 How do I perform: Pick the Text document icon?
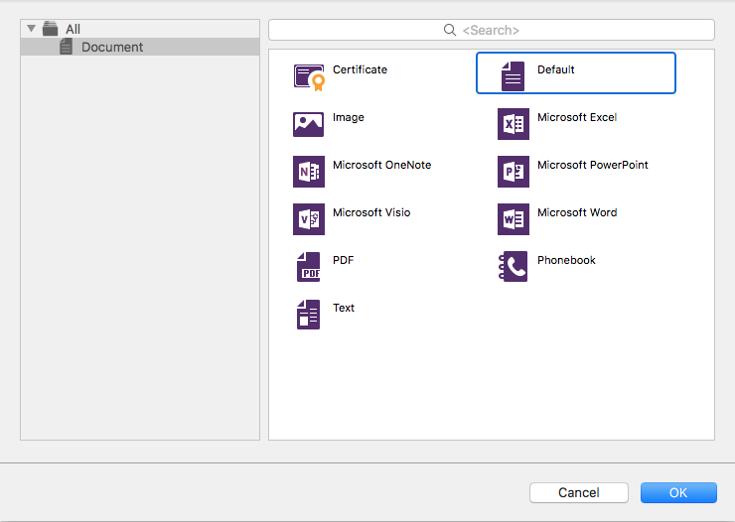click(309, 315)
